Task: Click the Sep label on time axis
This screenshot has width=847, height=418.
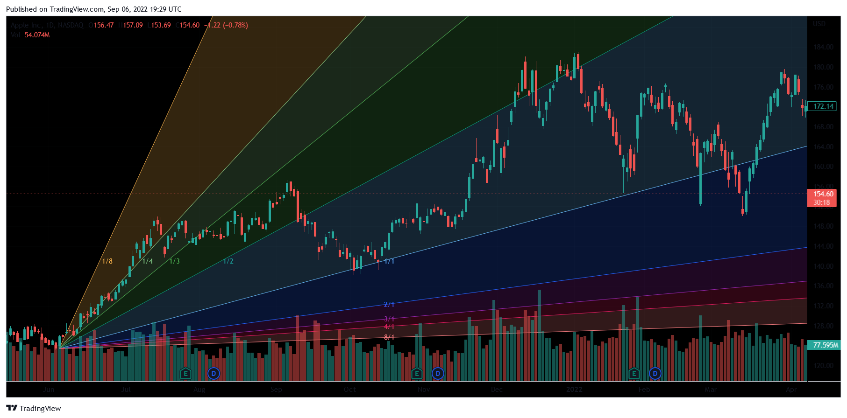Action: click(x=276, y=390)
